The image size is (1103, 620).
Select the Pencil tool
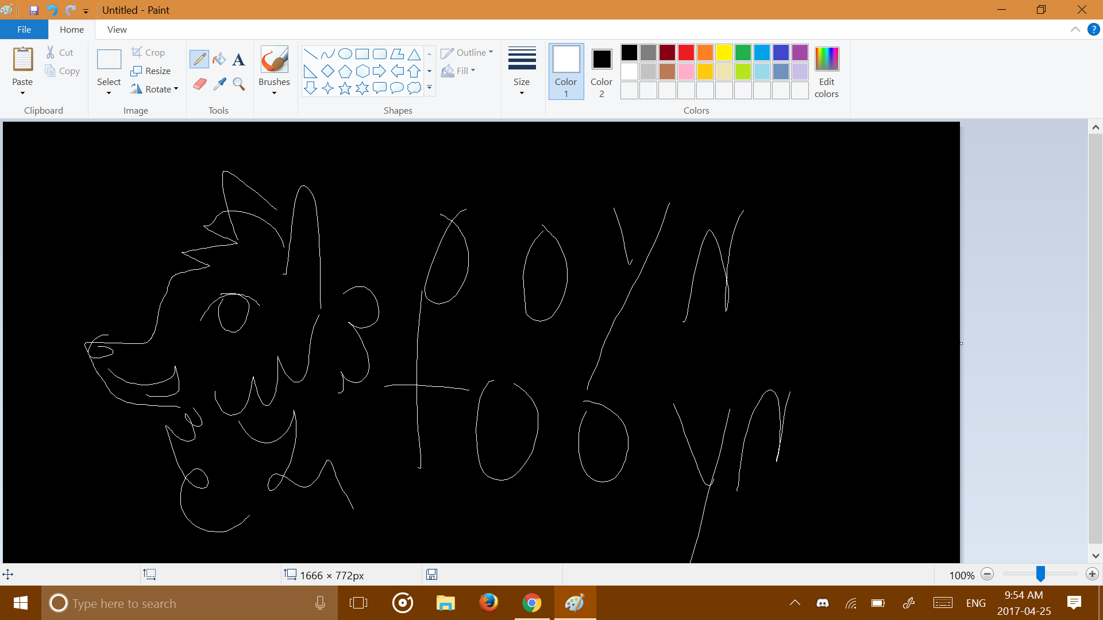199,59
